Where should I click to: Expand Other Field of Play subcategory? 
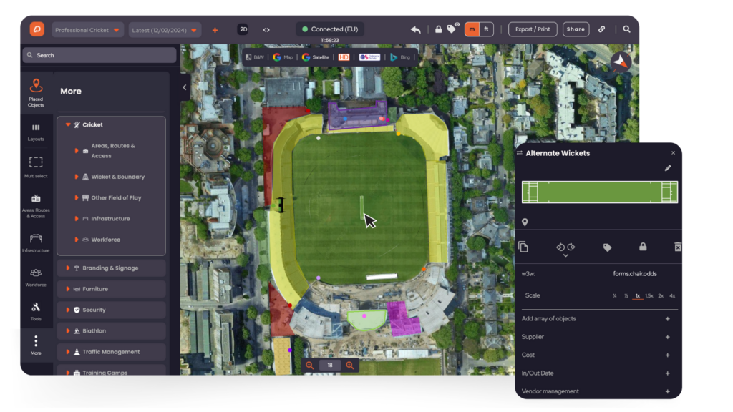pos(76,197)
